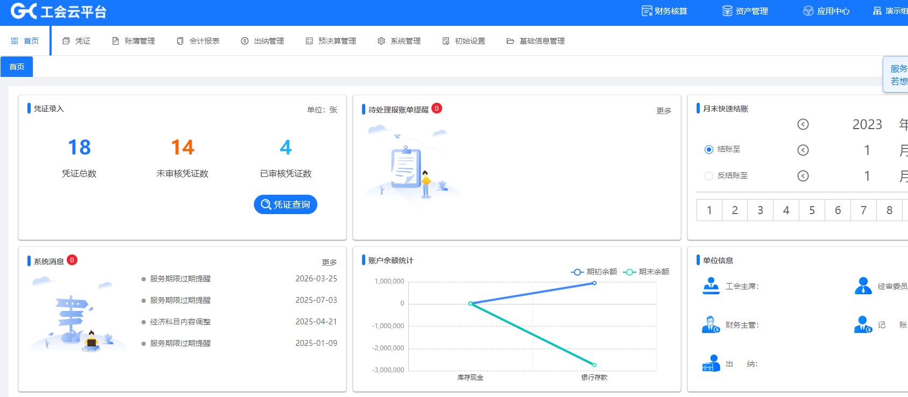
Task: Open the 应用中心 cube icon
Action: click(808, 11)
